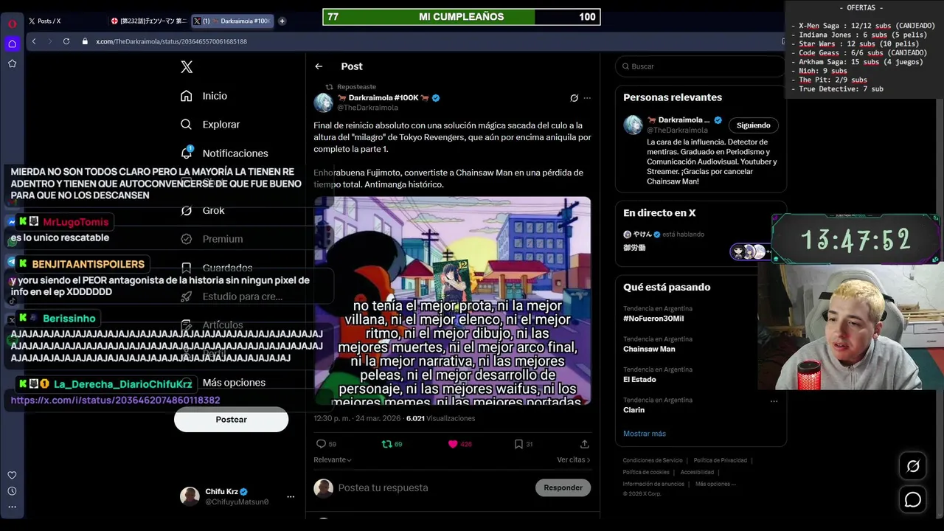The width and height of the screenshot is (944, 531).
Task: Open Notificaciones in the sidebar
Action: [224, 153]
